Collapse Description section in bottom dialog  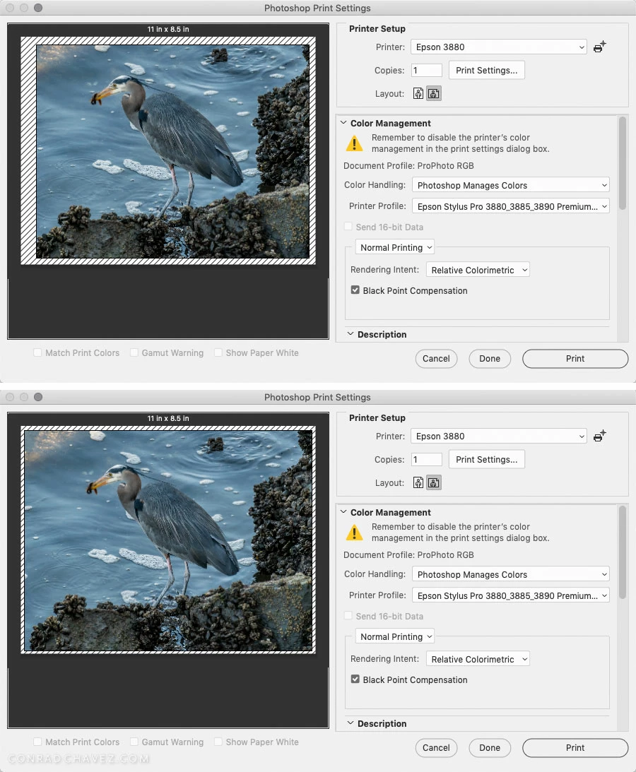tap(351, 723)
